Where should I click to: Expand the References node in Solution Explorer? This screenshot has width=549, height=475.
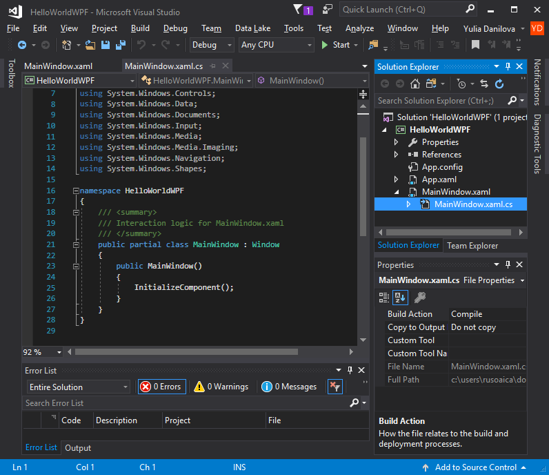click(x=396, y=155)
